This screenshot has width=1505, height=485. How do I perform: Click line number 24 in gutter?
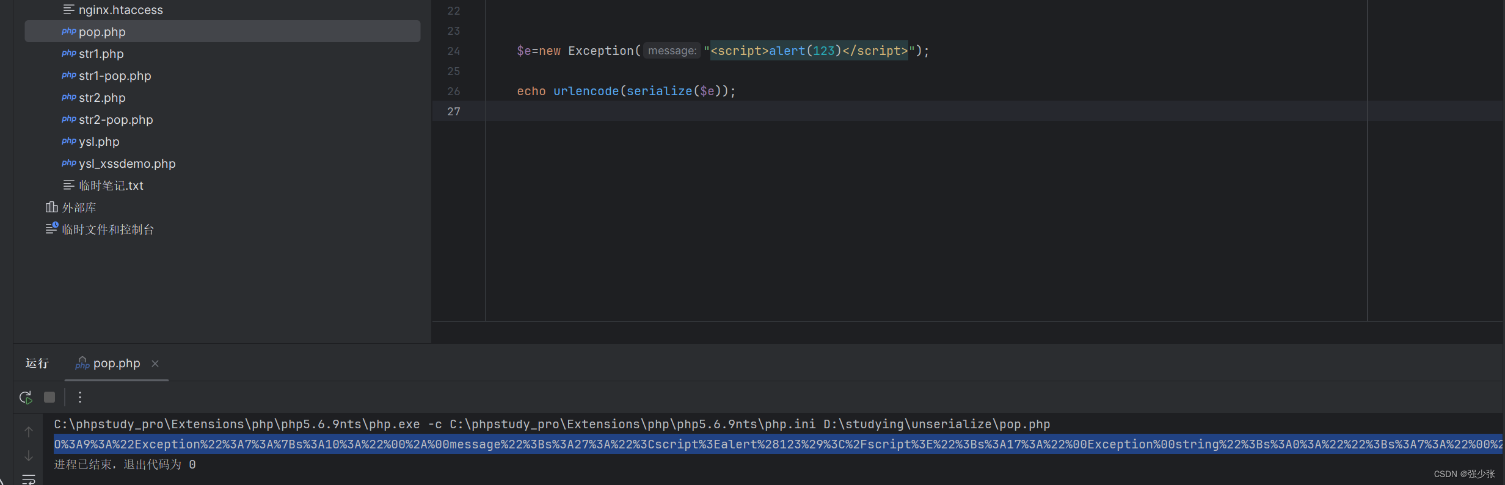pos(453,51)
